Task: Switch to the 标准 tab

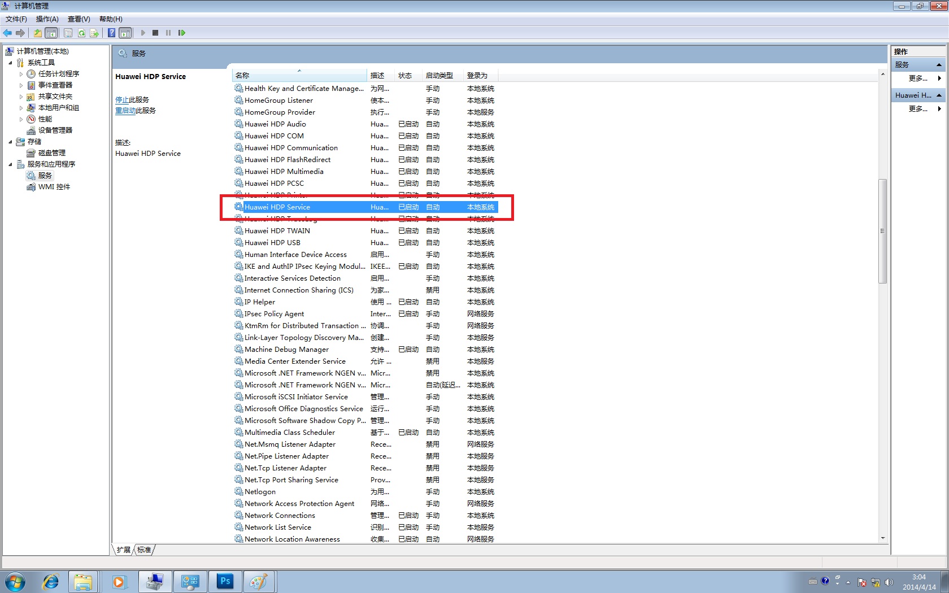Action: (144, 550)
